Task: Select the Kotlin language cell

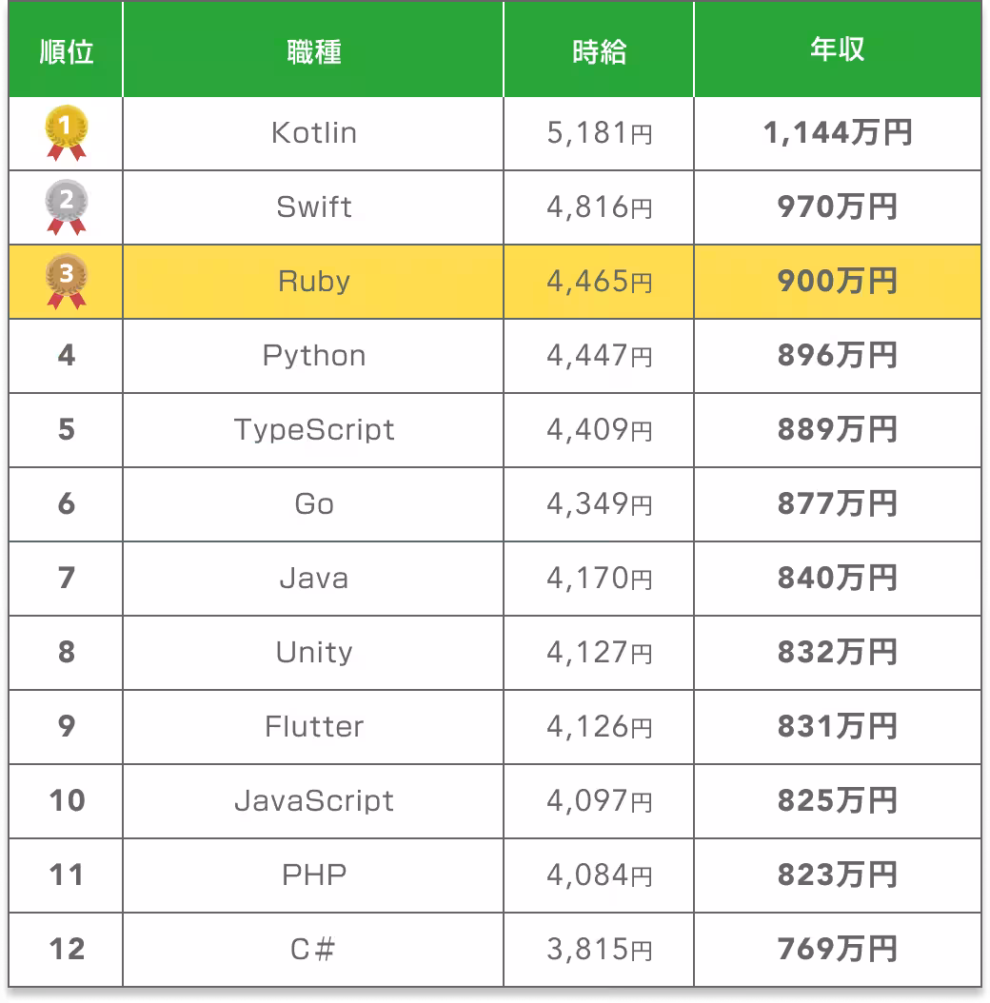Action: tap(313, 133)
